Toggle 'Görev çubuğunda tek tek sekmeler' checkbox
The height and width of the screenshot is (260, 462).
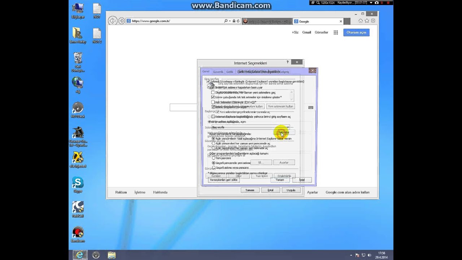(x=213, y=97)
